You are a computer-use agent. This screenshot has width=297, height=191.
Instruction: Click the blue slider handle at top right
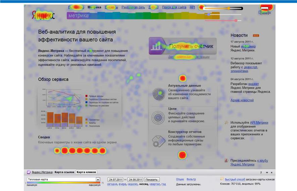click(x=209, y=14)
